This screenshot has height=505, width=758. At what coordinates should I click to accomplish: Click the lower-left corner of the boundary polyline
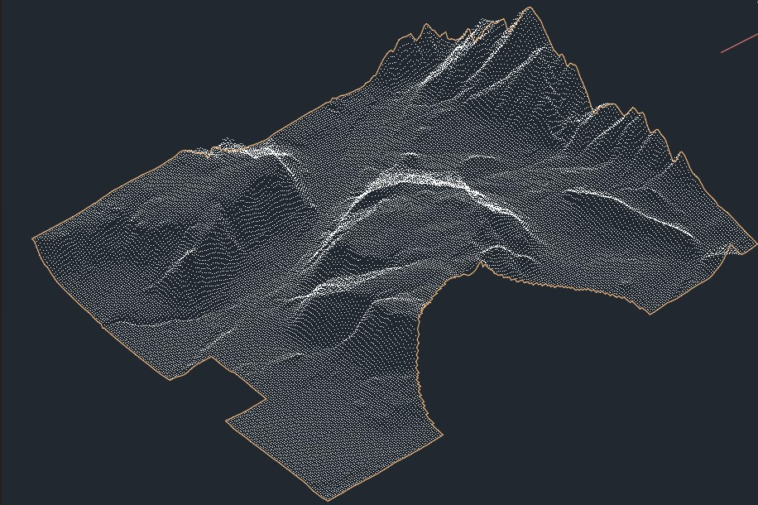pos(170,380)
